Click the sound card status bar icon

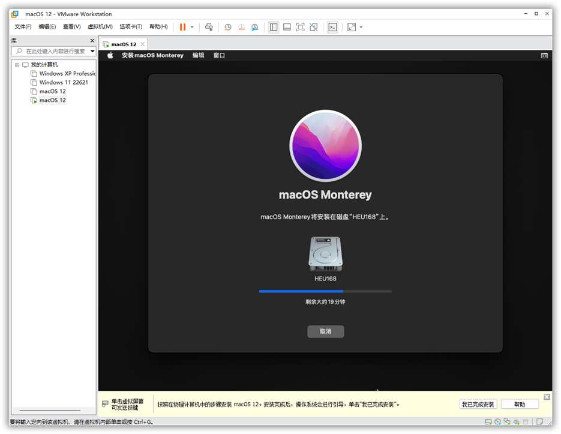pos(516,422)
